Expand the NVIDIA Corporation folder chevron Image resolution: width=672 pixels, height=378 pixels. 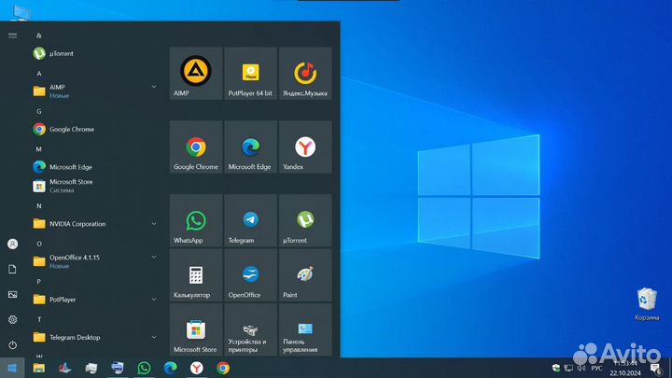coord(153,224)
